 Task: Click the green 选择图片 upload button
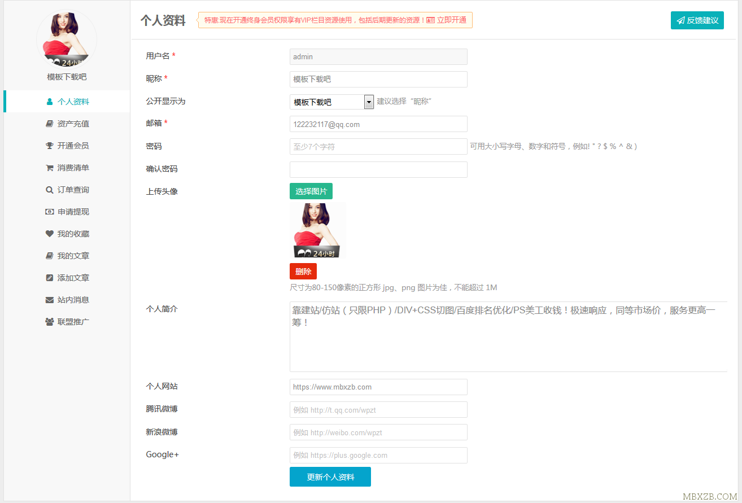pos(311,191)
